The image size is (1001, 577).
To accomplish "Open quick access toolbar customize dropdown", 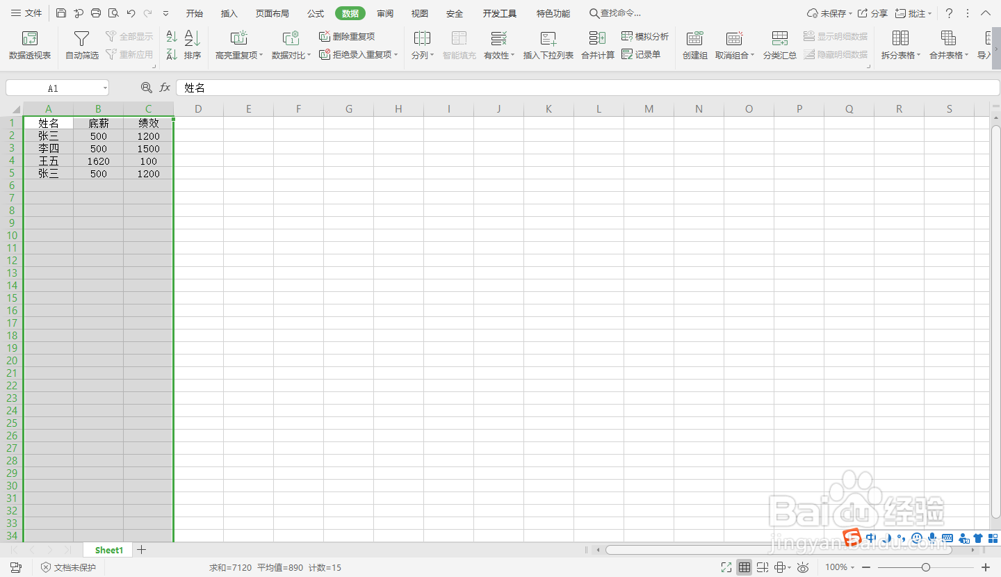I will tap(165, 13).
